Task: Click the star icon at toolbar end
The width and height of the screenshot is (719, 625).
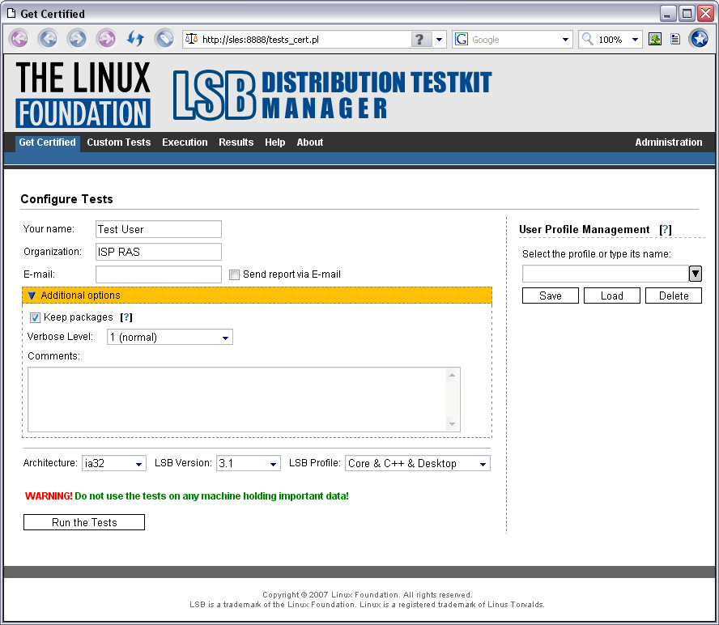Action: (x=700, y=39)
